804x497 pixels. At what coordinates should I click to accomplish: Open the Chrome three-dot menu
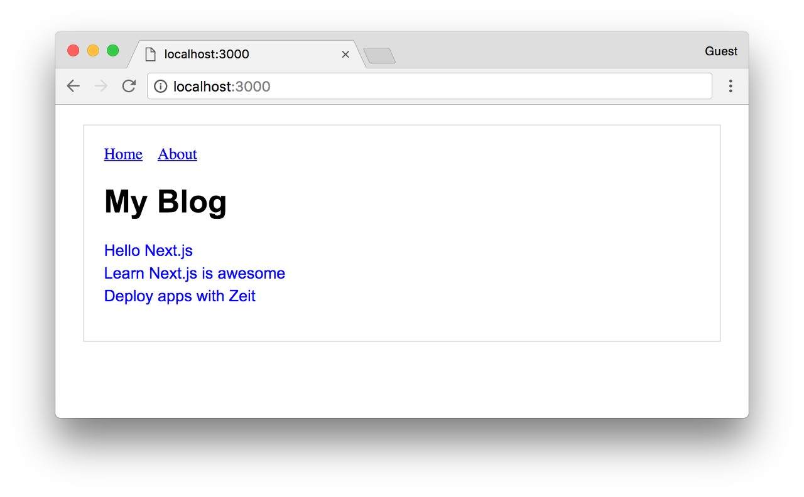(x=731, y=86)
